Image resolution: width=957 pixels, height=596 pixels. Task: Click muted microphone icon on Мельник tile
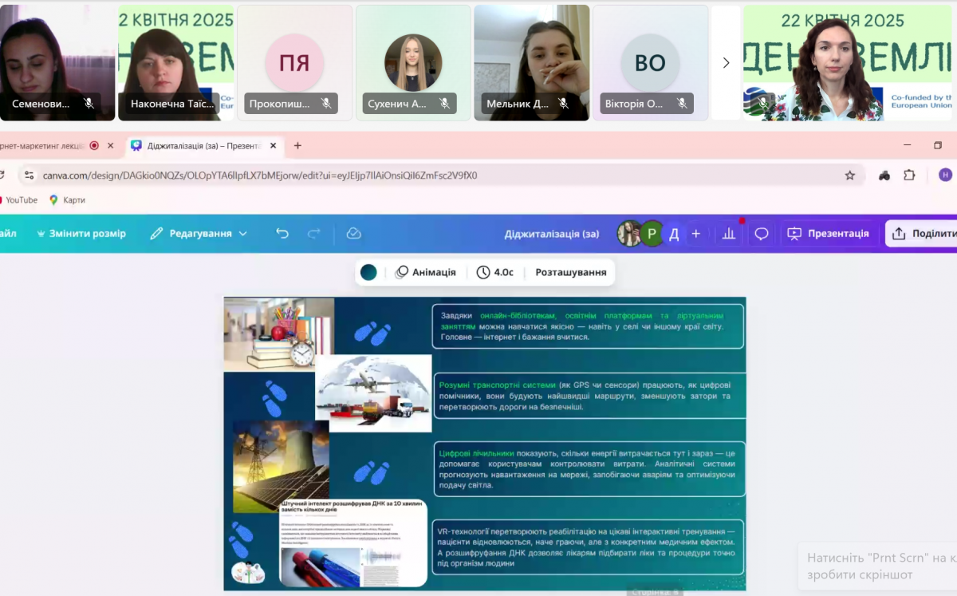[563, 104]
